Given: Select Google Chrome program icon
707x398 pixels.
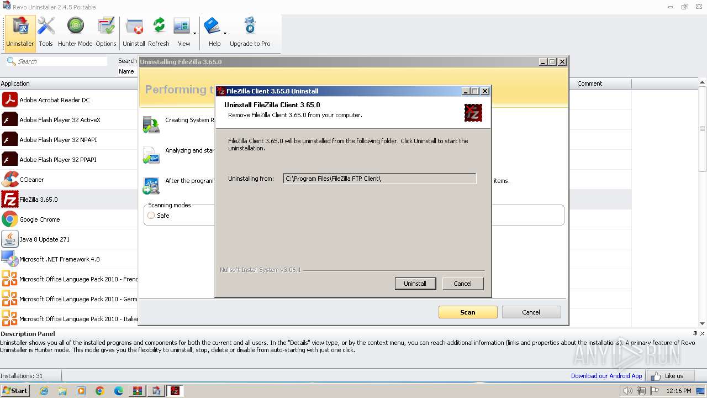Looking at the screenshot, I should [x=10, y=219].
